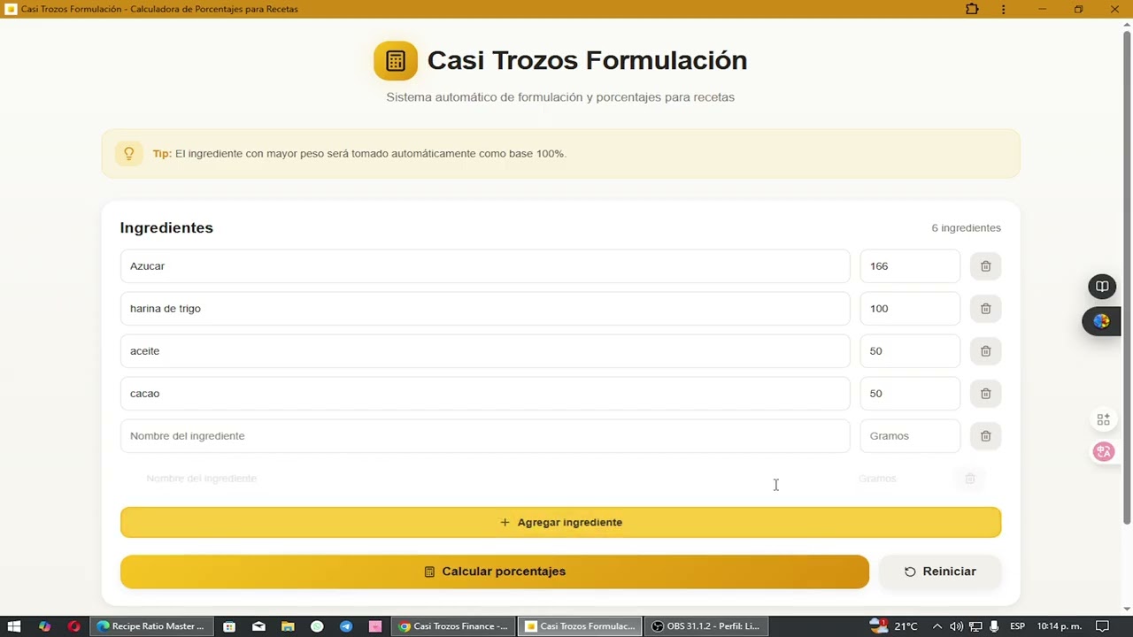The image size is (1133, 637).
Task: Delete the empty fifth ingredient row
Action: 985,436
